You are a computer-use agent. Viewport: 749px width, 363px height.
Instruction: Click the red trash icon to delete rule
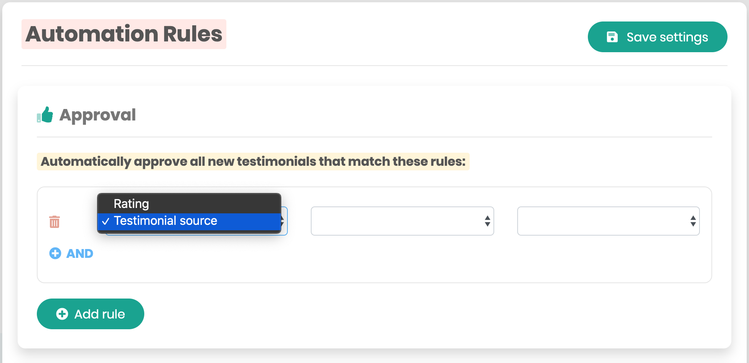tap(54, 221)
